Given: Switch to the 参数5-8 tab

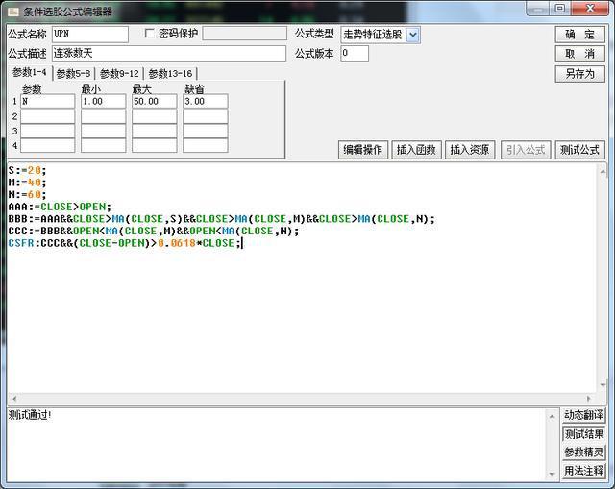Looking at the screenshot, I should (x=73, y=74).
